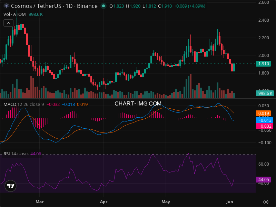Click the open price value O1.823

coord(117,6)
